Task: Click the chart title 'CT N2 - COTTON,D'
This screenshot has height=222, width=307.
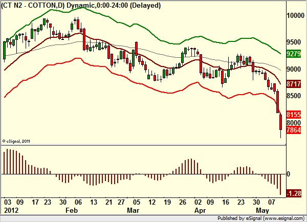Action: [x=33, y=5]
